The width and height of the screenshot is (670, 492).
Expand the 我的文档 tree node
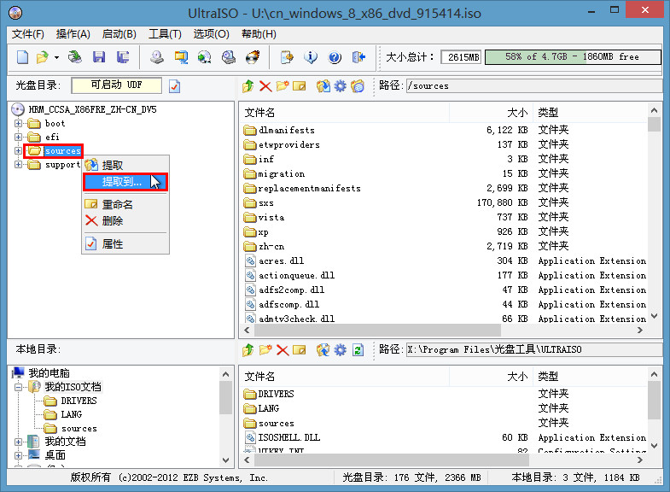tap(18, 442)
